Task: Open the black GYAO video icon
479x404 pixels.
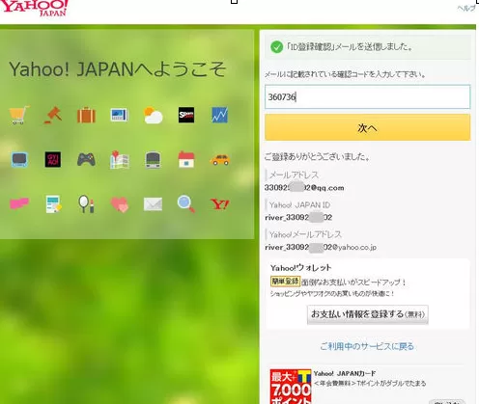Action: click(53, 159)
